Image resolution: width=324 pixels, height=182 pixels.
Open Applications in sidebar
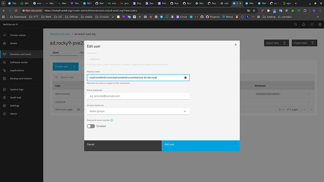(x=22, y=70)
